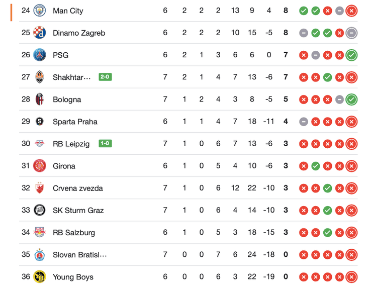Click the Girona club crest
This screenshot has height=293, width=372.
click(40, 165)
